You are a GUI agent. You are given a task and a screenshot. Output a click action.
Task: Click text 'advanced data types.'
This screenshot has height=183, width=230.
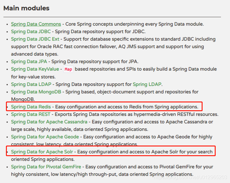pos(35,54)
